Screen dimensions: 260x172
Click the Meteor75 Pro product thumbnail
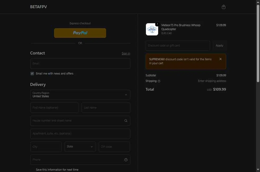[x=152, y=29]
